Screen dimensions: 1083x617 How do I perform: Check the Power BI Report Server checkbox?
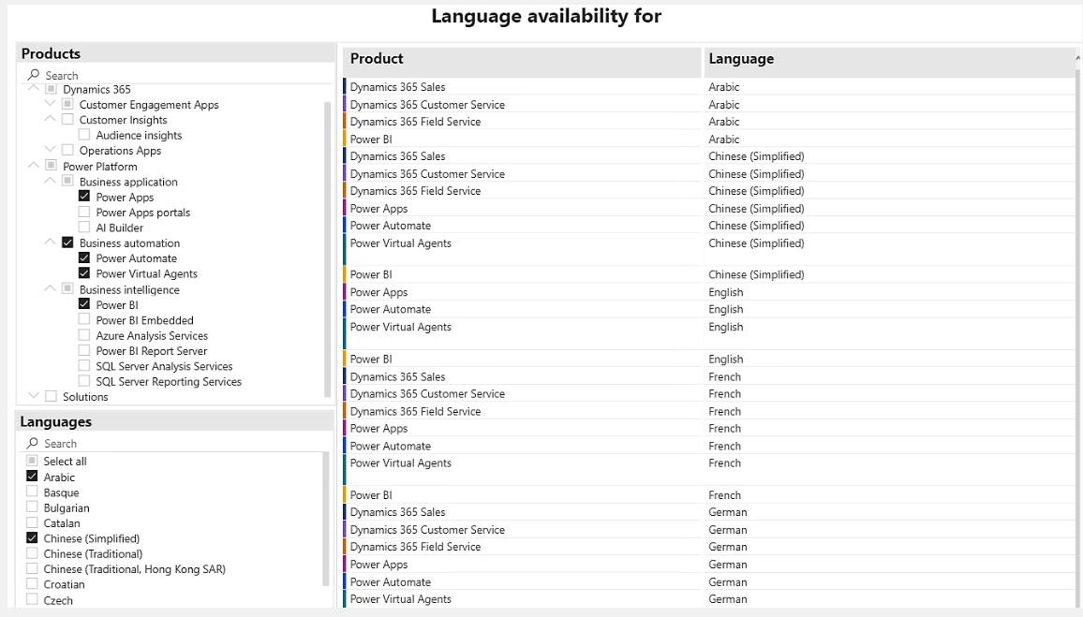(84, 349)
